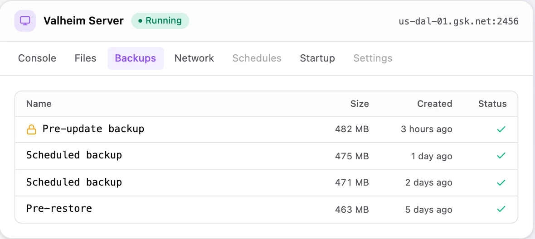
Task: Click the 3 hours ago timestamp
Action: tap(427, 129)
